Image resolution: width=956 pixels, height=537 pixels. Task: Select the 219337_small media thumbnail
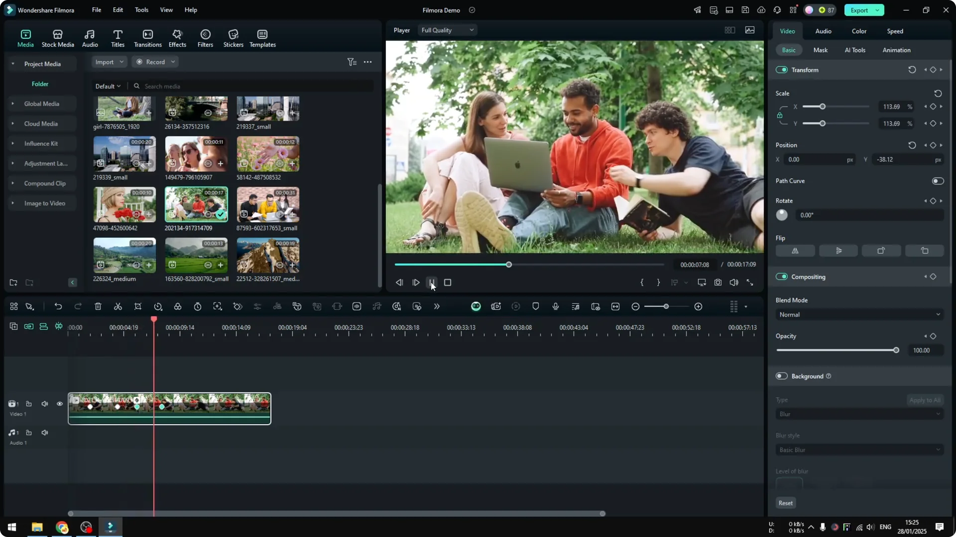(268, 108)
